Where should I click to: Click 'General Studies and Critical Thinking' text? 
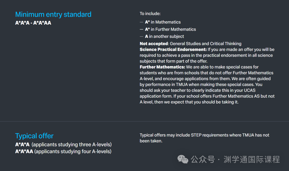206,44
